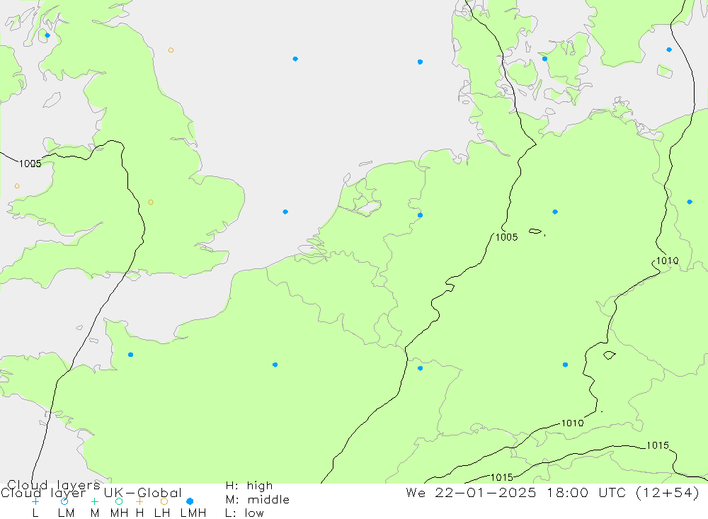The width and height of the screenshot is (708, 519).
Task: Click the upper right 1015 isobar label
Action: [x=658, y=446]
